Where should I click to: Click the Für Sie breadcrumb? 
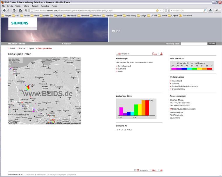(x=22, y=48)
